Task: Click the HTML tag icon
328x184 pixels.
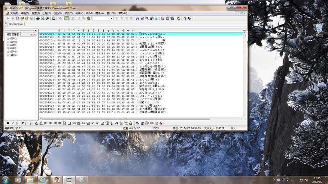Action: tap(116, 123)
